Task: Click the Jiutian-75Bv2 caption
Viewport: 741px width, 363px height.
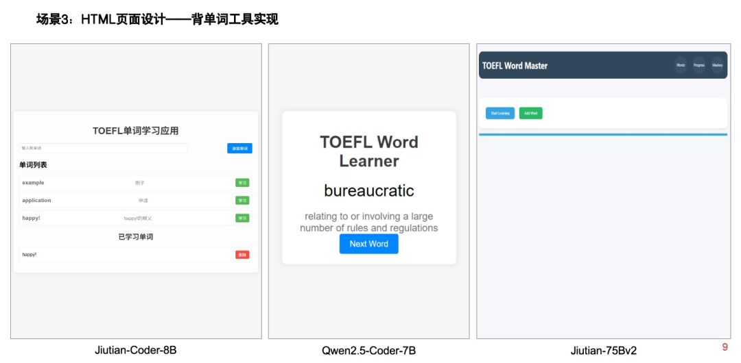Action: (x=604, y=351)
